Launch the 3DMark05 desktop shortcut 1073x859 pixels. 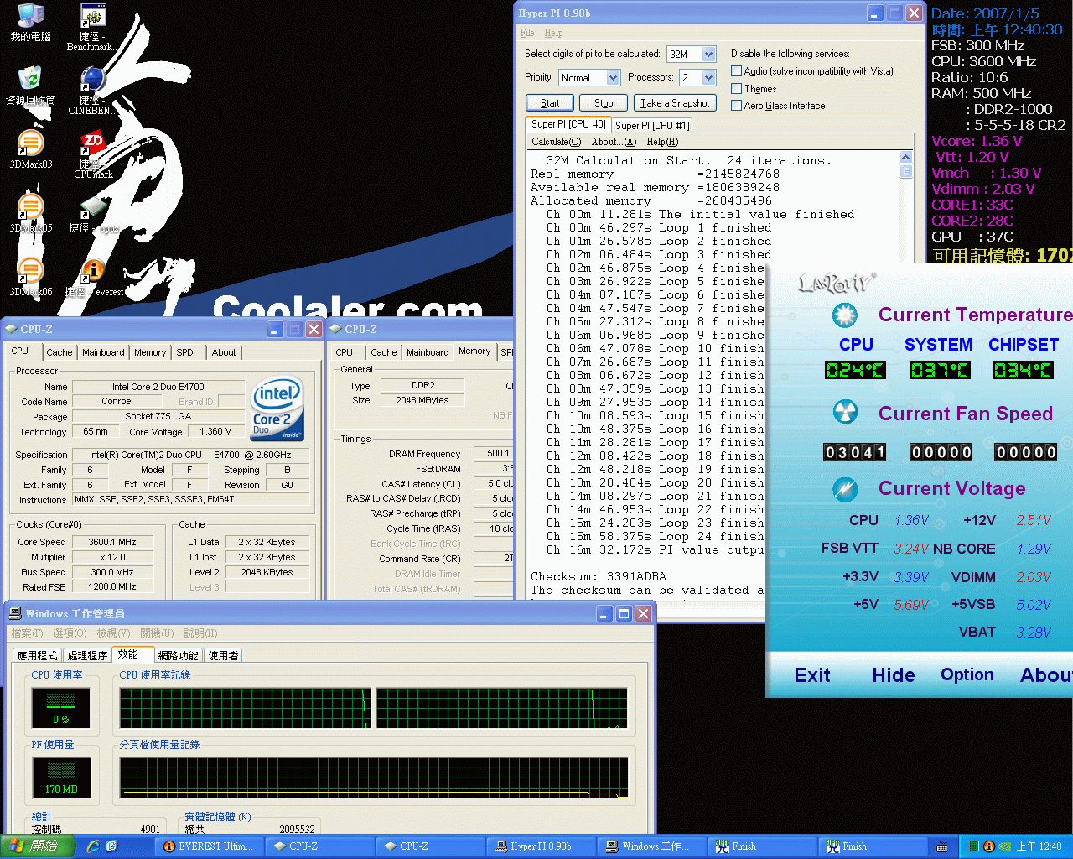(x=31, y=212)
